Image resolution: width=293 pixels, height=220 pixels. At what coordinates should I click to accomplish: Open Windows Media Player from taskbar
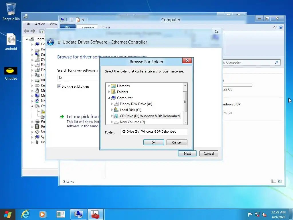click(x=43, y=214)
